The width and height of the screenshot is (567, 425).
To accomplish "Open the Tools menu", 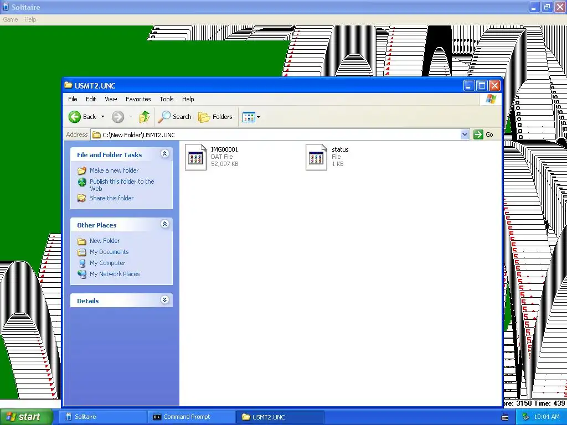I will click(x=167, y=99).
